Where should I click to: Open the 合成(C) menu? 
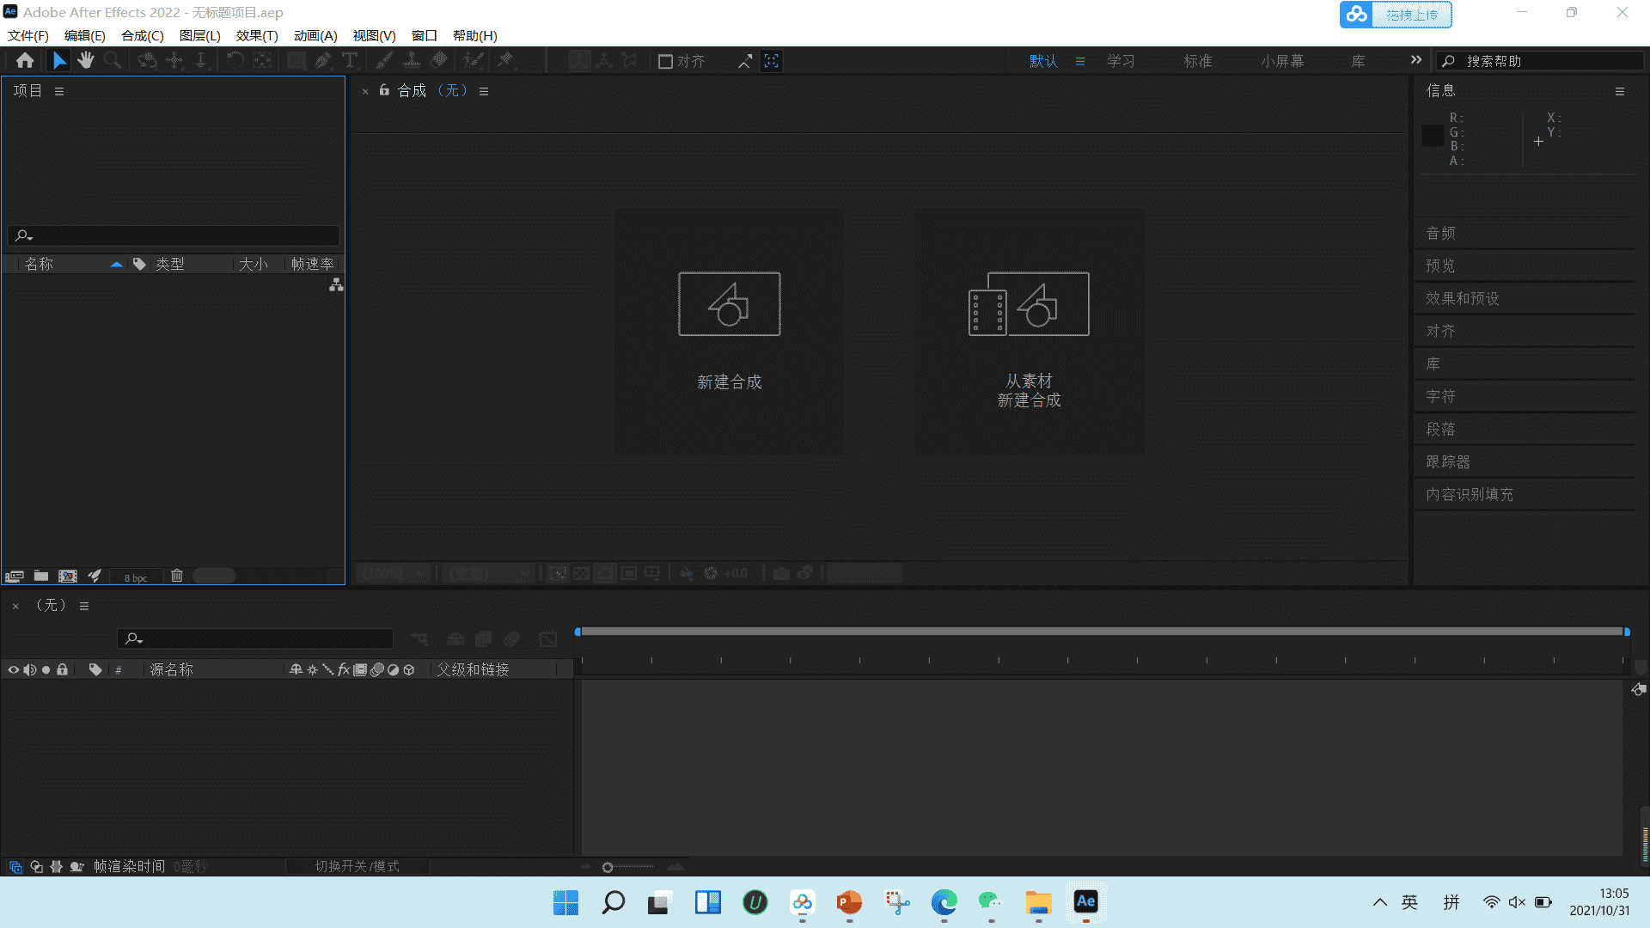pyautogui.click(x=142, y=35)
